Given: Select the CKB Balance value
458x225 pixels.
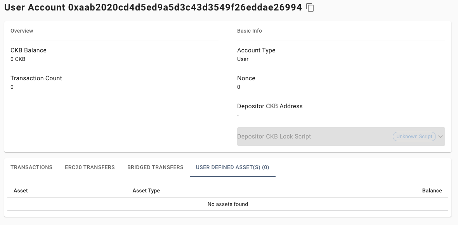Looking at the screenshot, I should pos(17,59).
